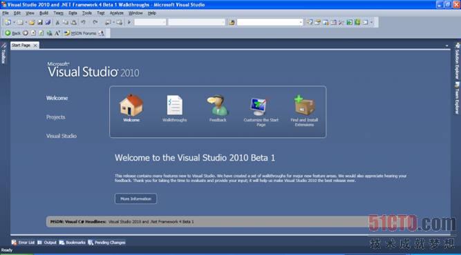This screenshot has height=255, width=461.
Task: Click the Save All icon
Action: pos(48,22)
